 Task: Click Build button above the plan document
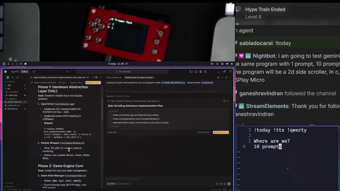pos(93,83)
